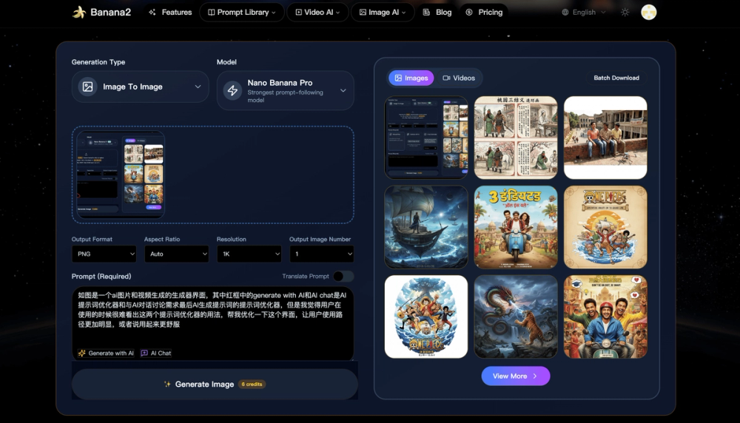
Task: Open the Features menu item
Action: 170,13
